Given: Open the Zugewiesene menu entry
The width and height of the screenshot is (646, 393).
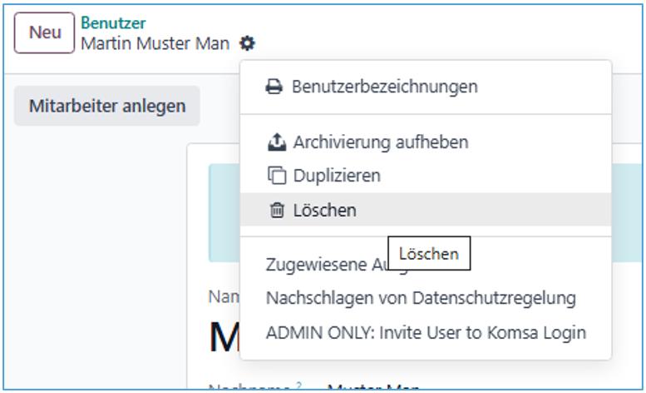Looking at the screenshot, I should [324, 265].
